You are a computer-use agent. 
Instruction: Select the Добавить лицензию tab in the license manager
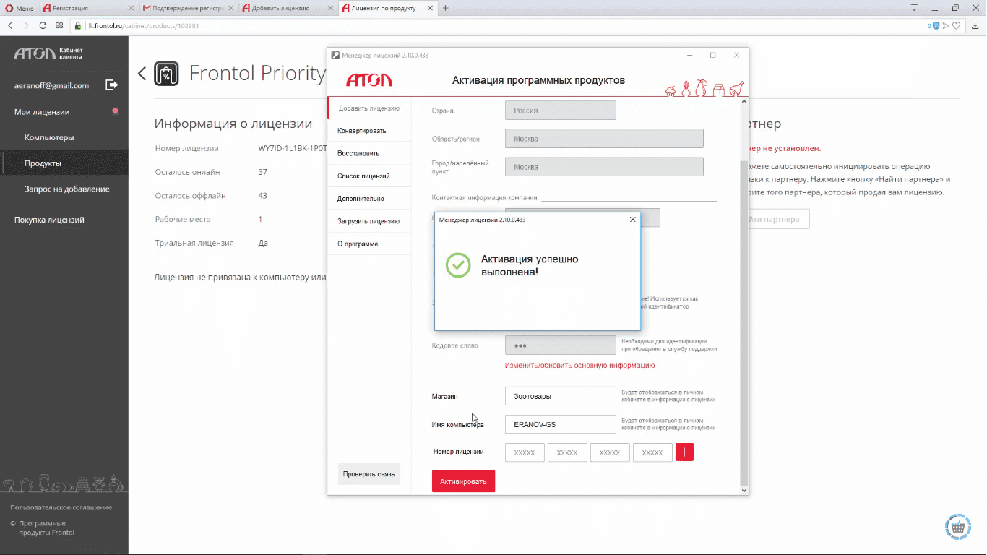coord(369,108)
